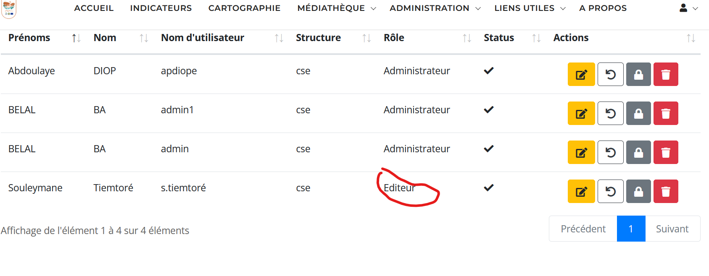Viewport: 709px width, 276px height.
Task: Edit the admin1 user with pencil icon
Action: click(581, 113)
